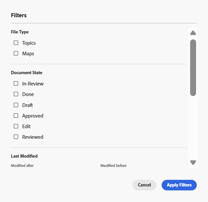Click the scroll down arrow icon
Image resolution: width=208 pixels, height=202 pixels.
tap(193, 163)
